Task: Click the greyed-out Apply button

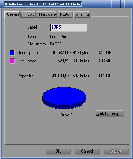Action: click(116, 151)
